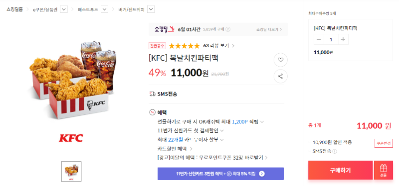
Task: Open 쇼킹딜 더보기 link
Action: (x=269, y=29)
